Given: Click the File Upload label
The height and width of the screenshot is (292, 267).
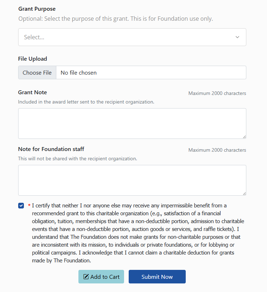Looking at the screenshot, I should click(x=32, y=59).
